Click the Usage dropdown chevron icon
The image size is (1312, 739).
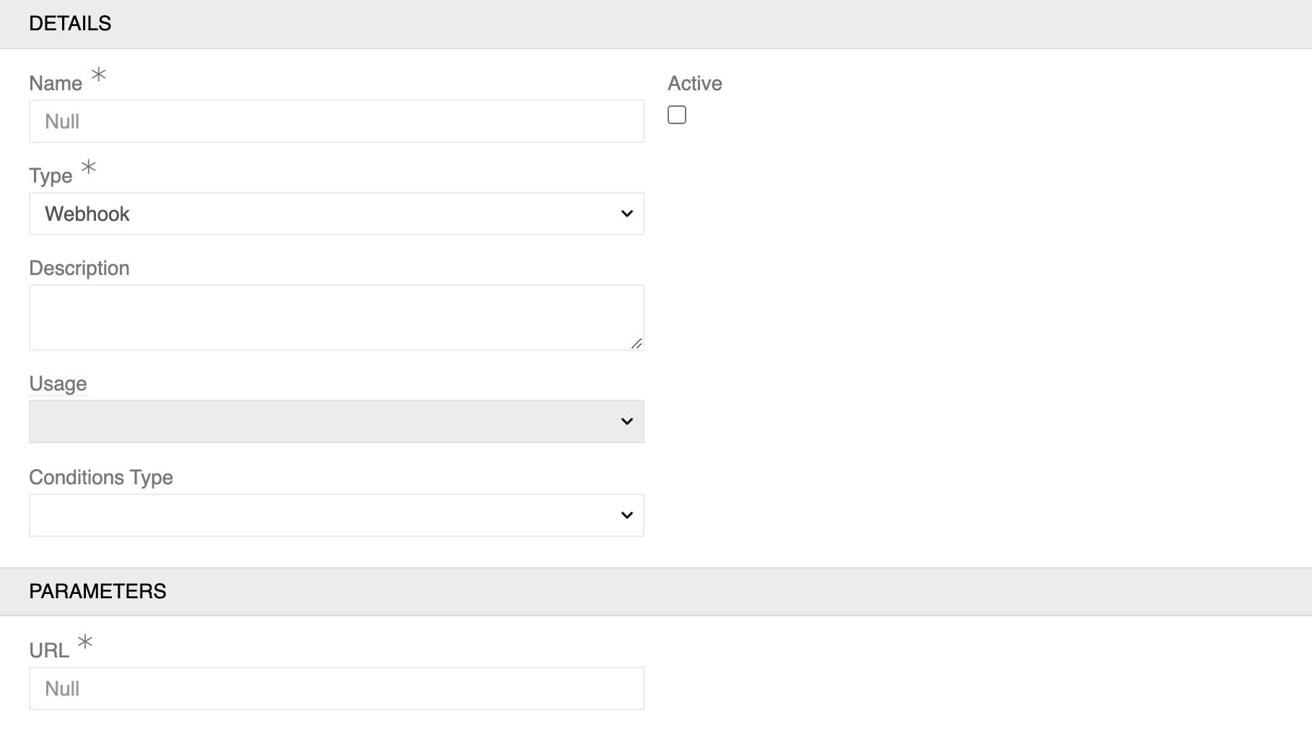click(626, 421)
